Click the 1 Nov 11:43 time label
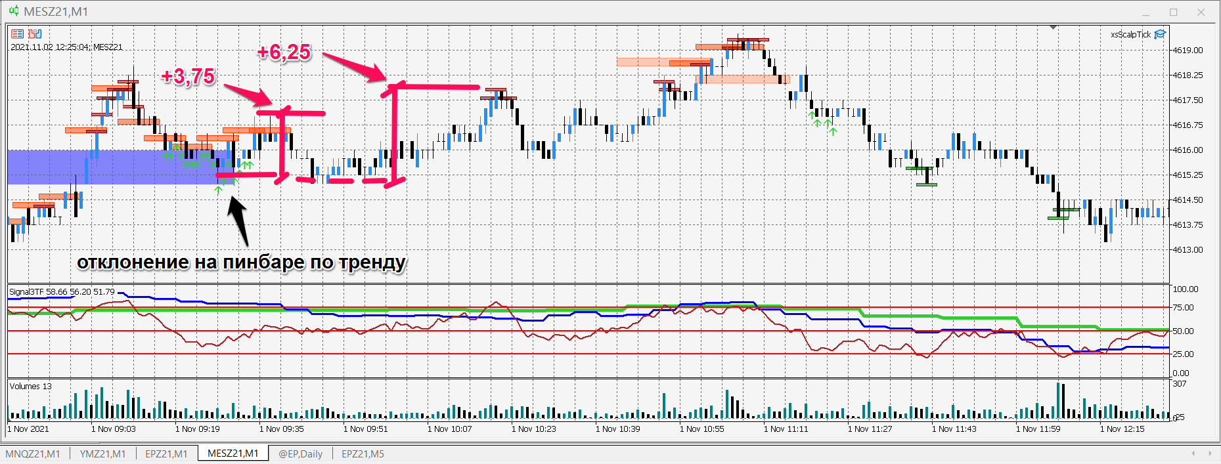Screen dimensions: 1221x464 954,429
